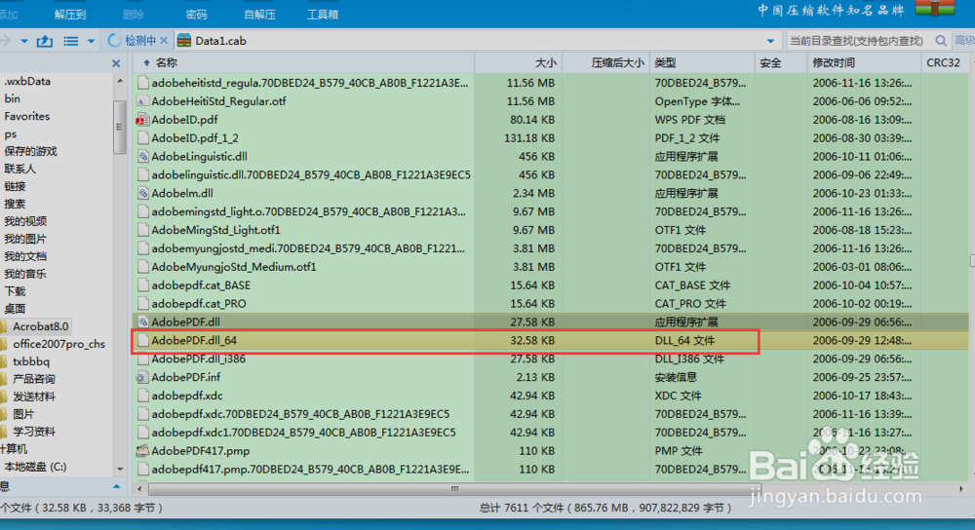The image size is (975, 530).
Task: Select the AdobeMingStd_Light.otf1 file
Action: (215, 230)
